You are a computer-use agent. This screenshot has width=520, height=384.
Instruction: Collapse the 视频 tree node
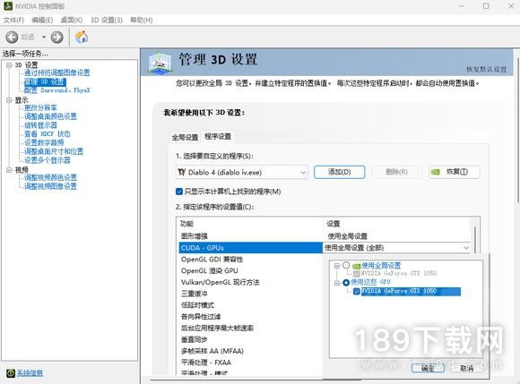coord(9,170)
